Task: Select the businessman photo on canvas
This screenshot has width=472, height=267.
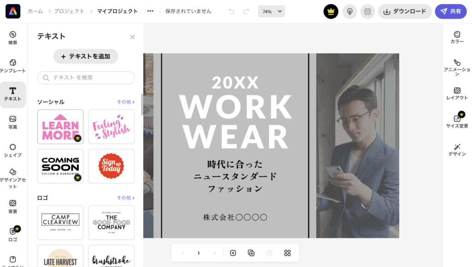Action: [358, 146]
